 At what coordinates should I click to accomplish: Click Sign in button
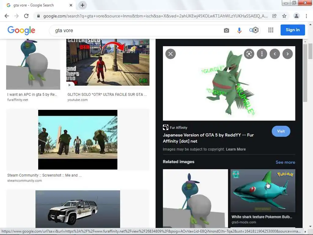point(293,30)
